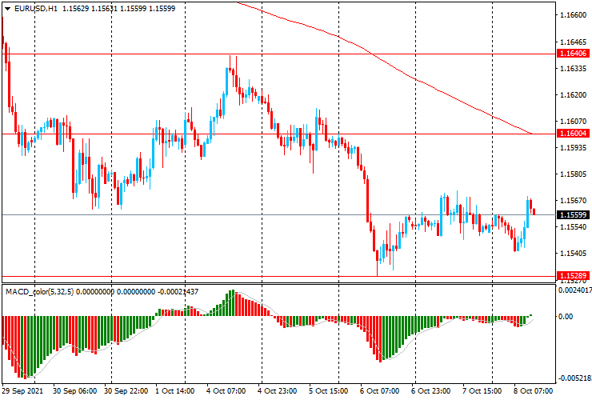The width and height of the screenshot is (592, 400).
Task: Select the 1.16465 price scale value
Action: pos(574,42)
